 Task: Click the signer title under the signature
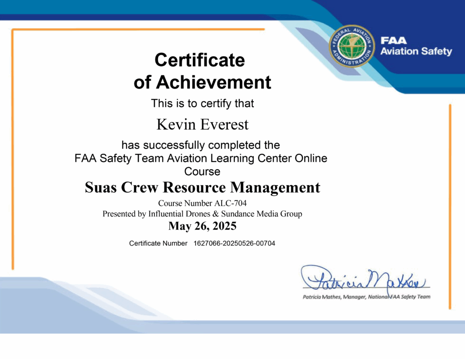[x=366, y=297]
